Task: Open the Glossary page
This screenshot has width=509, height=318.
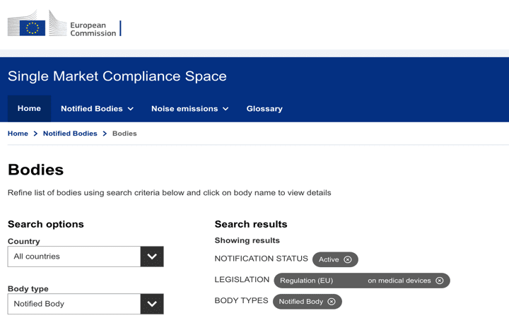Action: pyautogui.click(x=264, y=108)
